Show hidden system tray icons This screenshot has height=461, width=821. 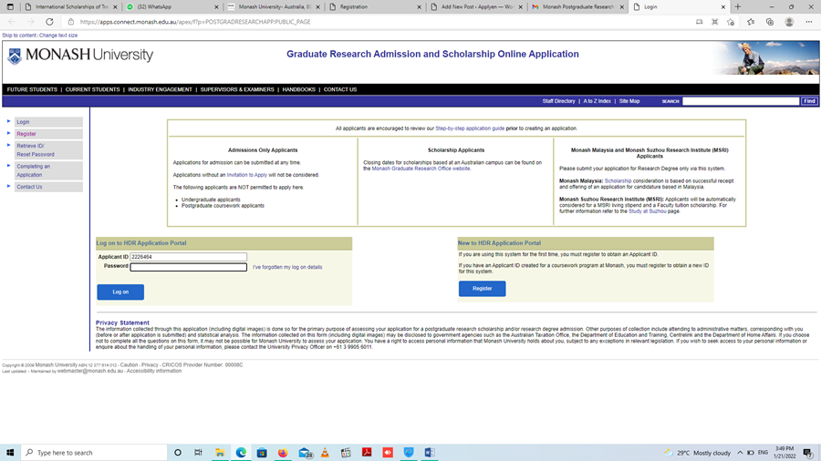[x=740, y=453]
